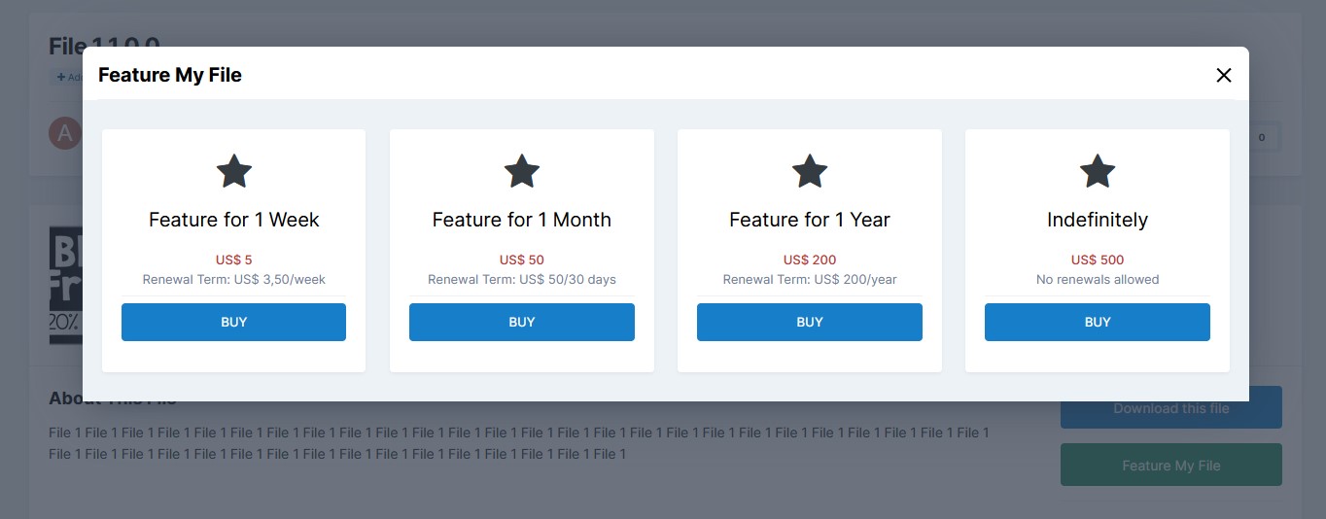The image size is (1326, 519).
Task: Click the Feature for 1 Week heading
Action: (233, 220)
